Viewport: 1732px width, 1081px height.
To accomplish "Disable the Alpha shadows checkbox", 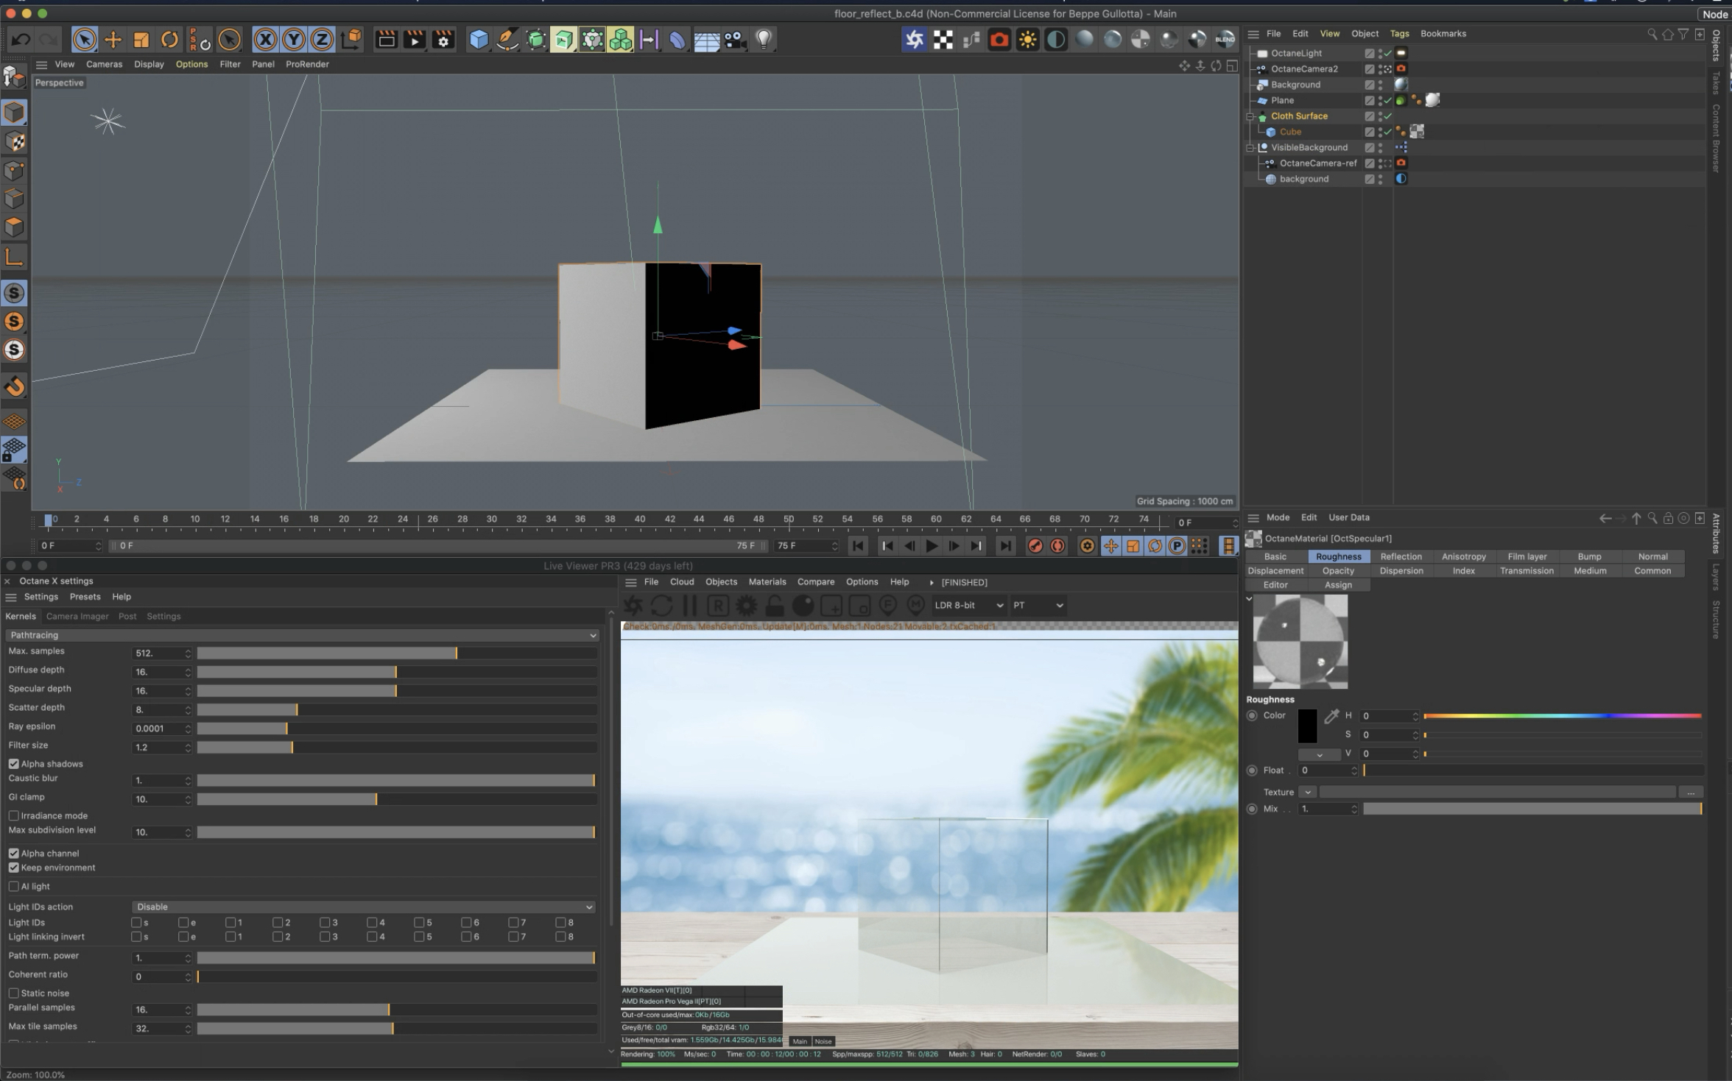I will (x=14, y=764).
